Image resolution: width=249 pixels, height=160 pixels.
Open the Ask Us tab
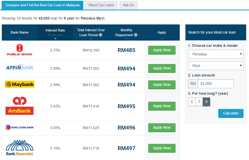coord(128,5)
